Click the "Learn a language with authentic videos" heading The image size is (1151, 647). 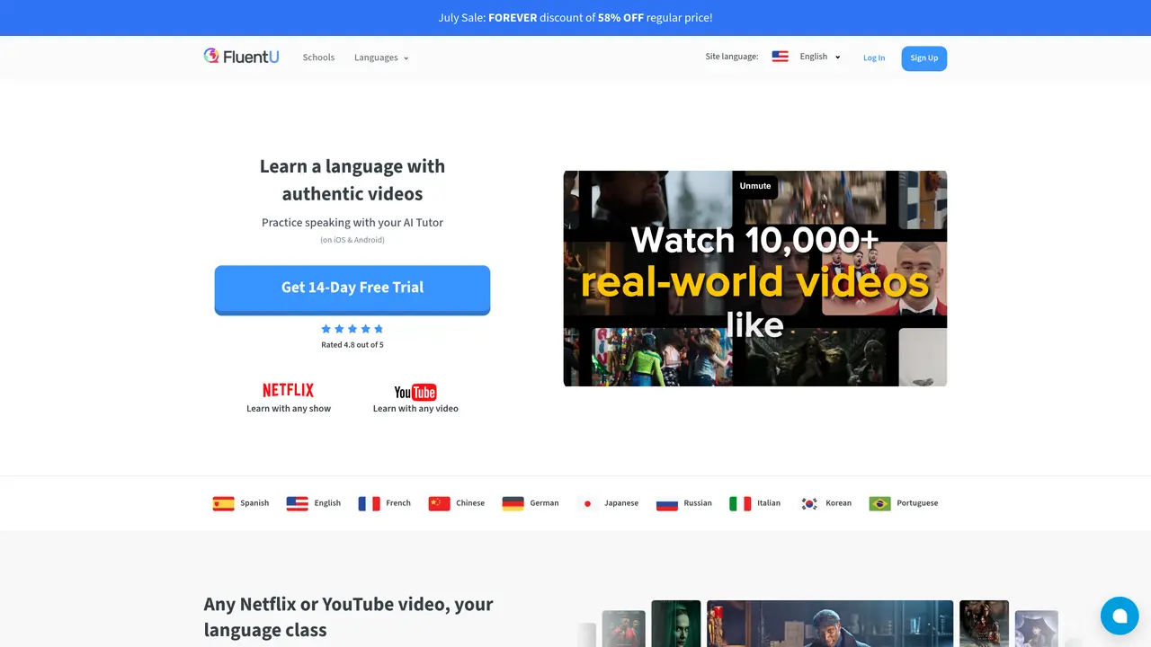point(352,180)
